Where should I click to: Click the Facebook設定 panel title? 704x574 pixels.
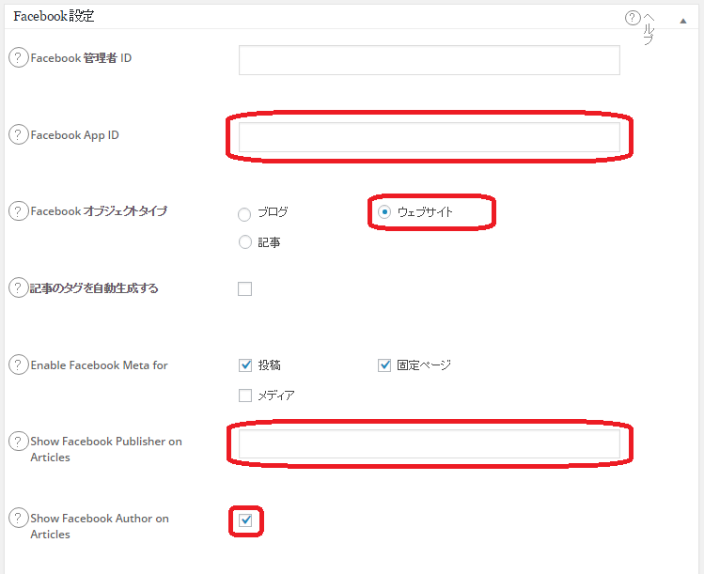(54, 16)
